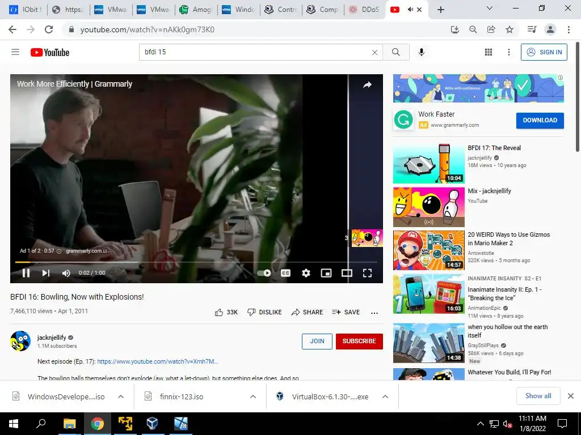Show all downloads
The height and width of the screenshot is (435, 581).
pyautogui.click(x=538, y=396)
